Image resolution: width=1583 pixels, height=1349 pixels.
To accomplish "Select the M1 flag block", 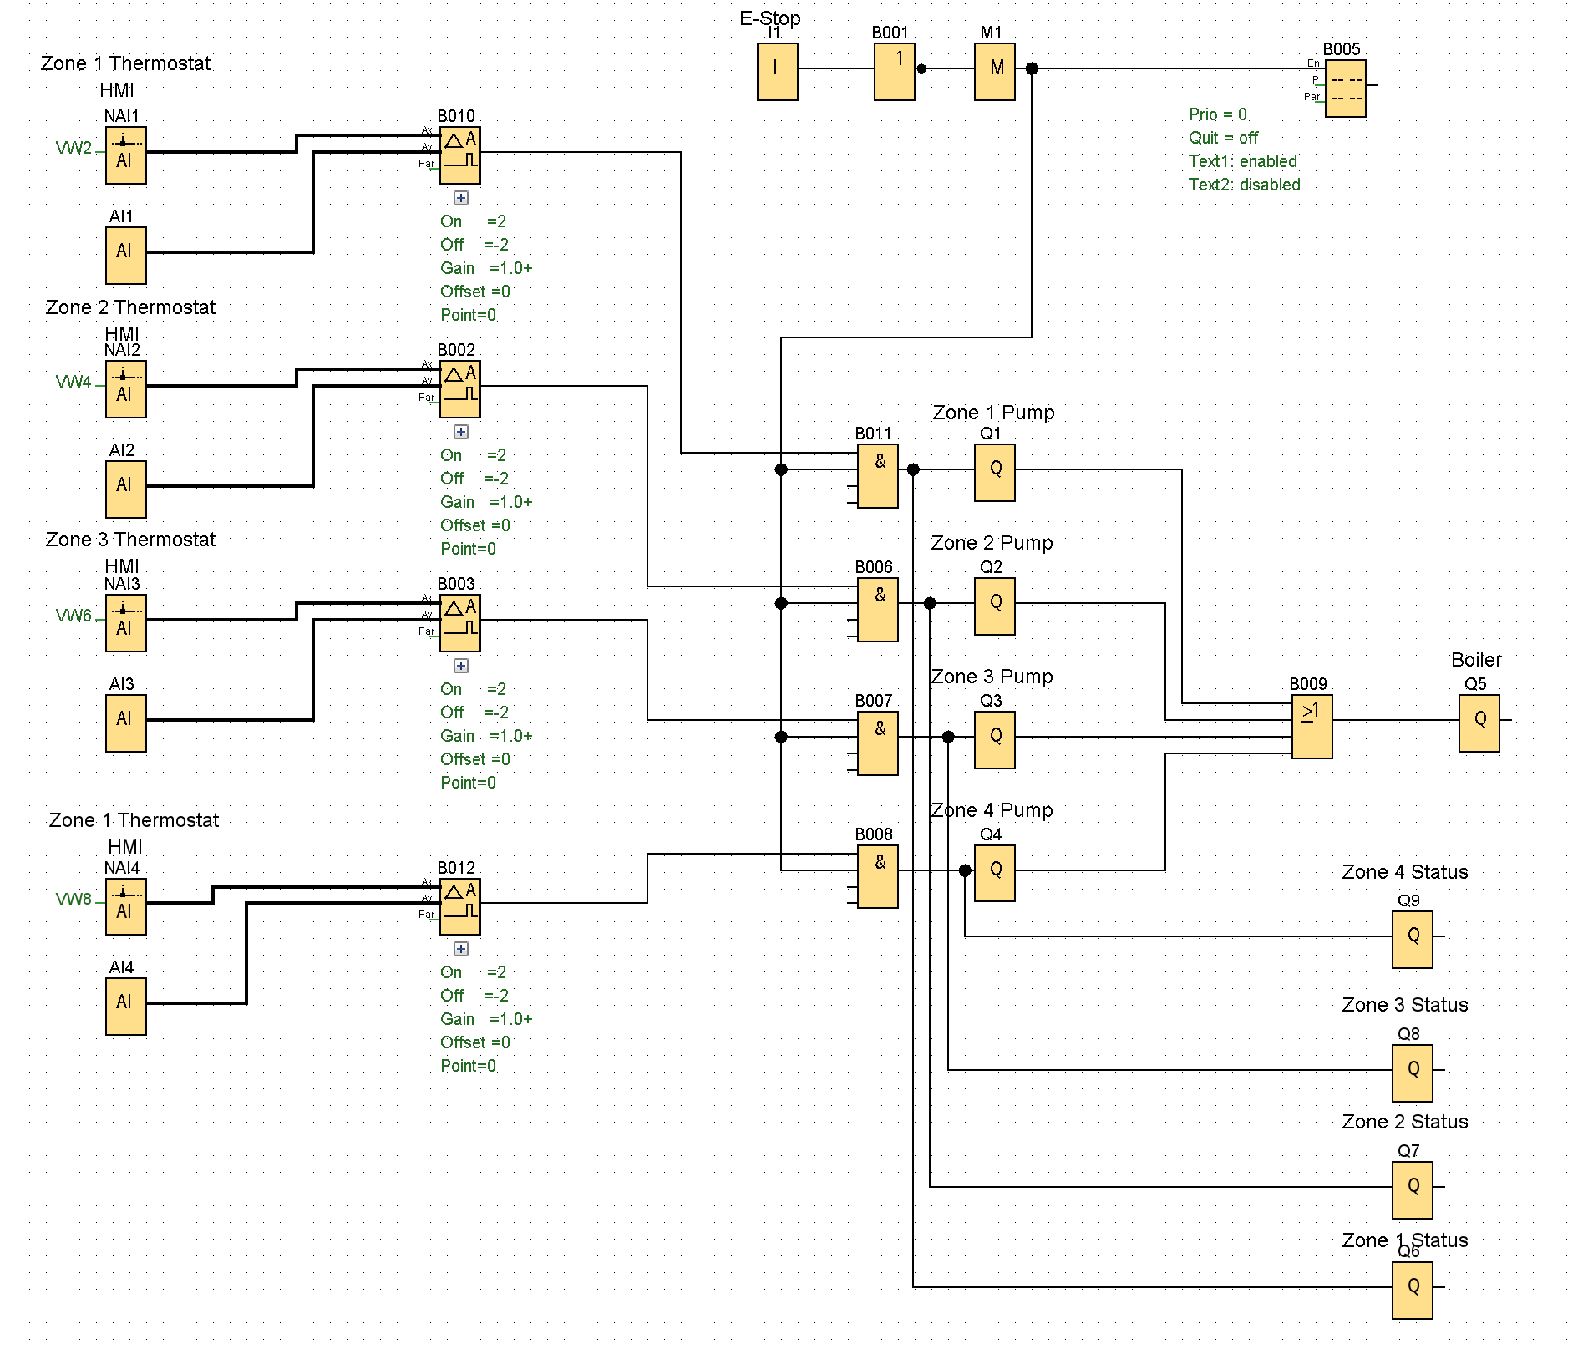I will point(993,68).
